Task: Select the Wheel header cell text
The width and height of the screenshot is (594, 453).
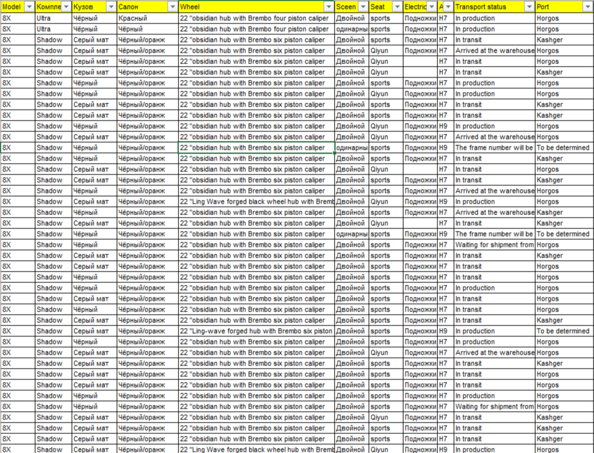Action: [x=190, y=7]
